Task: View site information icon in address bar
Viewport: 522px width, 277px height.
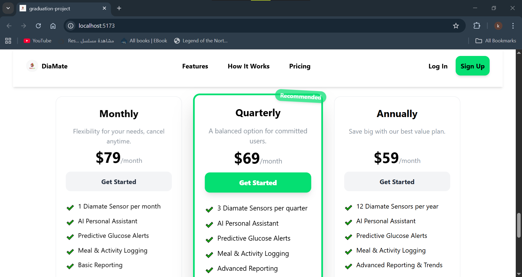Action: pos(71,26)
